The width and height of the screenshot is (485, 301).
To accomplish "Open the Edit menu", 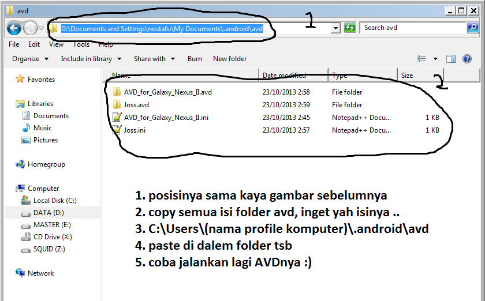I will (x=34, y=44).
